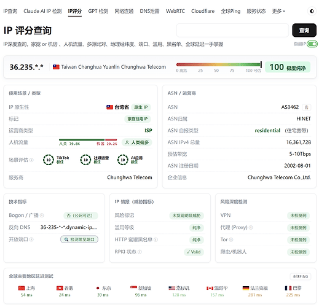Click the info icon next to Tor

(x=231, y=239)
